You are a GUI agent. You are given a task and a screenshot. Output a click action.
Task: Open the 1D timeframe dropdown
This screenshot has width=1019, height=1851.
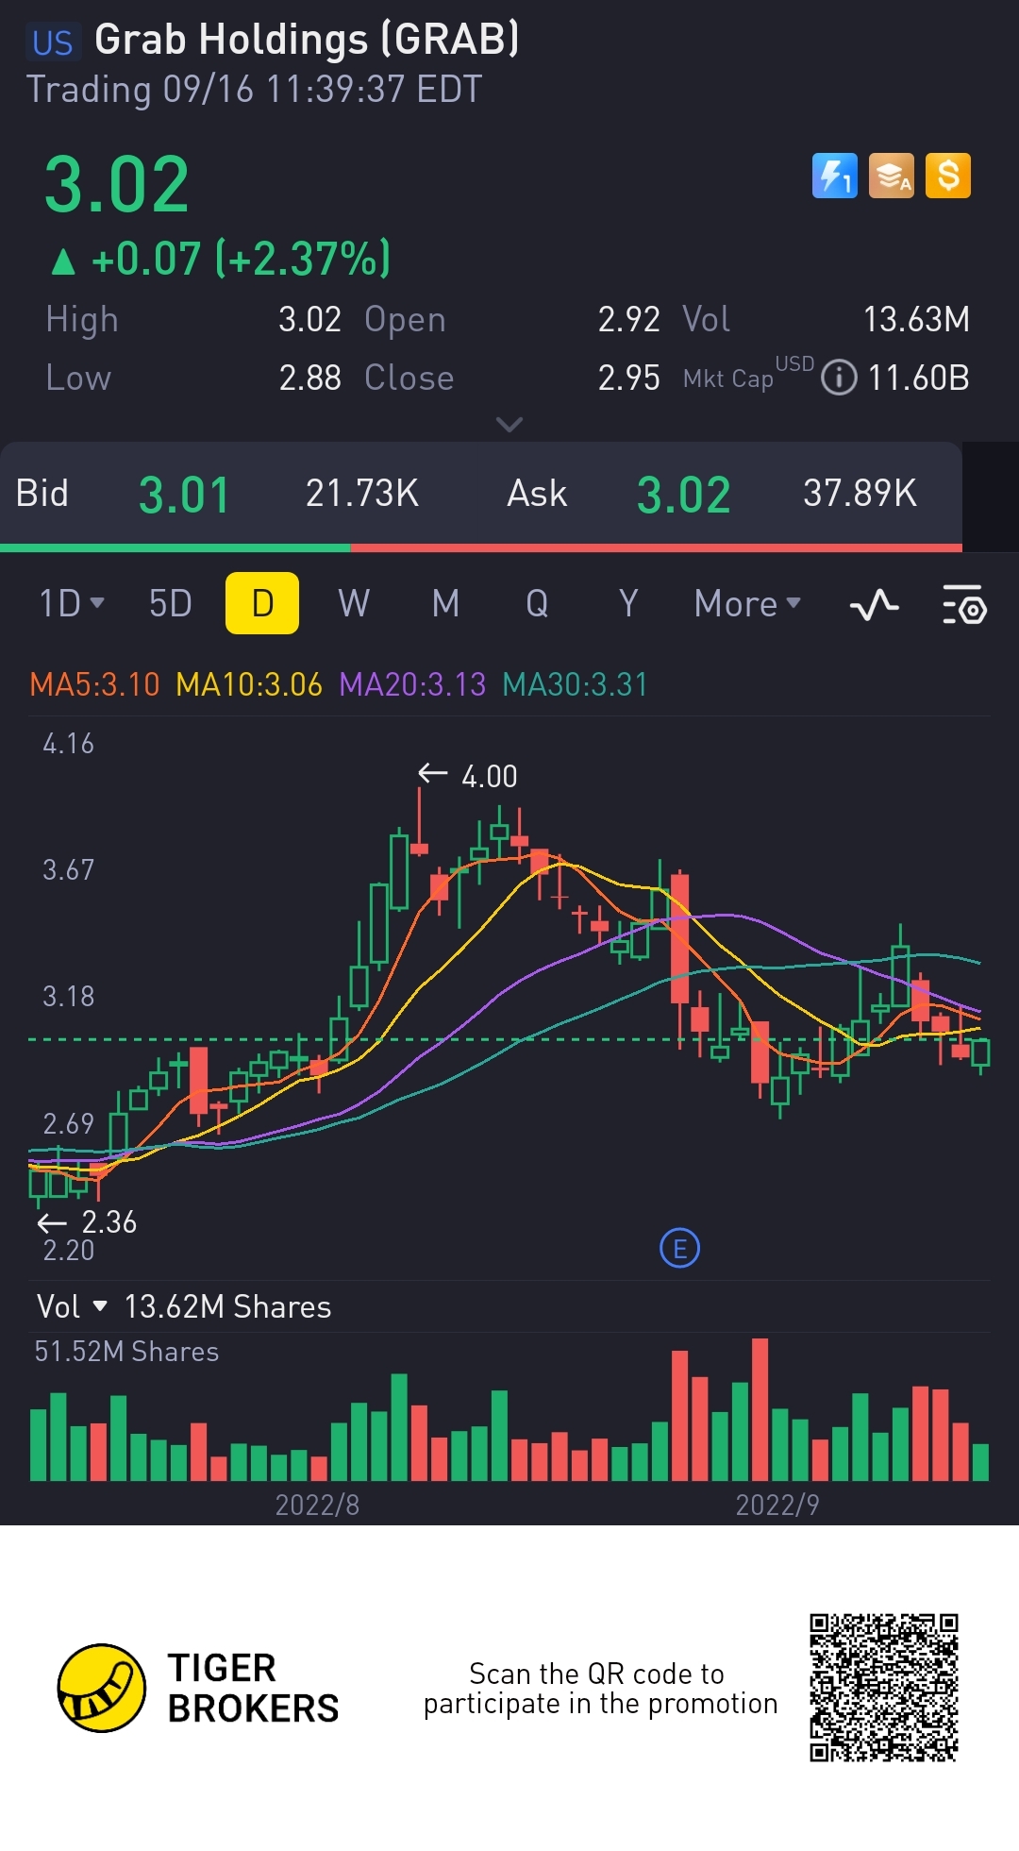pyautogui.click(x=72, y=603)
